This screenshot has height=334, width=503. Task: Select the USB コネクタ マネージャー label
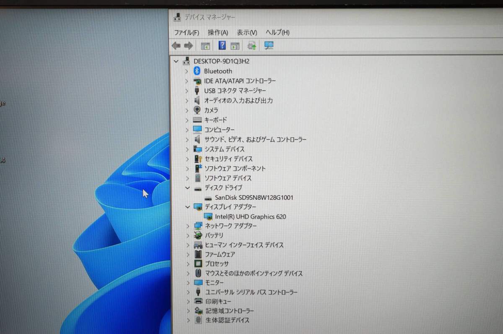click(x=235, y=91)
